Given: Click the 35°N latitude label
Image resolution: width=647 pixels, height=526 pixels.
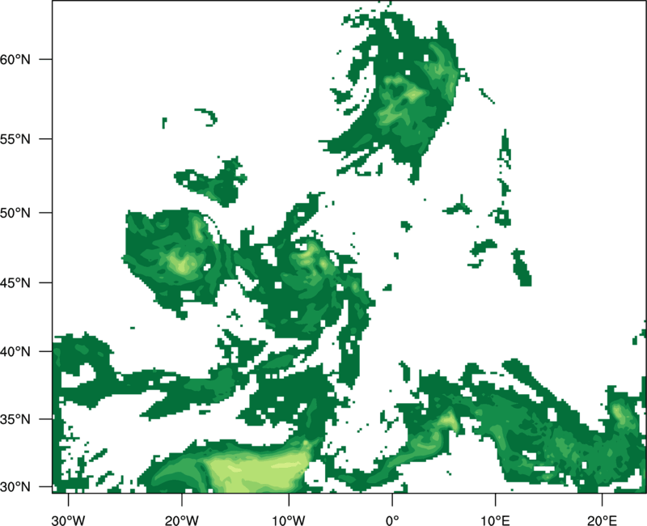Looking at the screenshot, I should coord(15,419).
